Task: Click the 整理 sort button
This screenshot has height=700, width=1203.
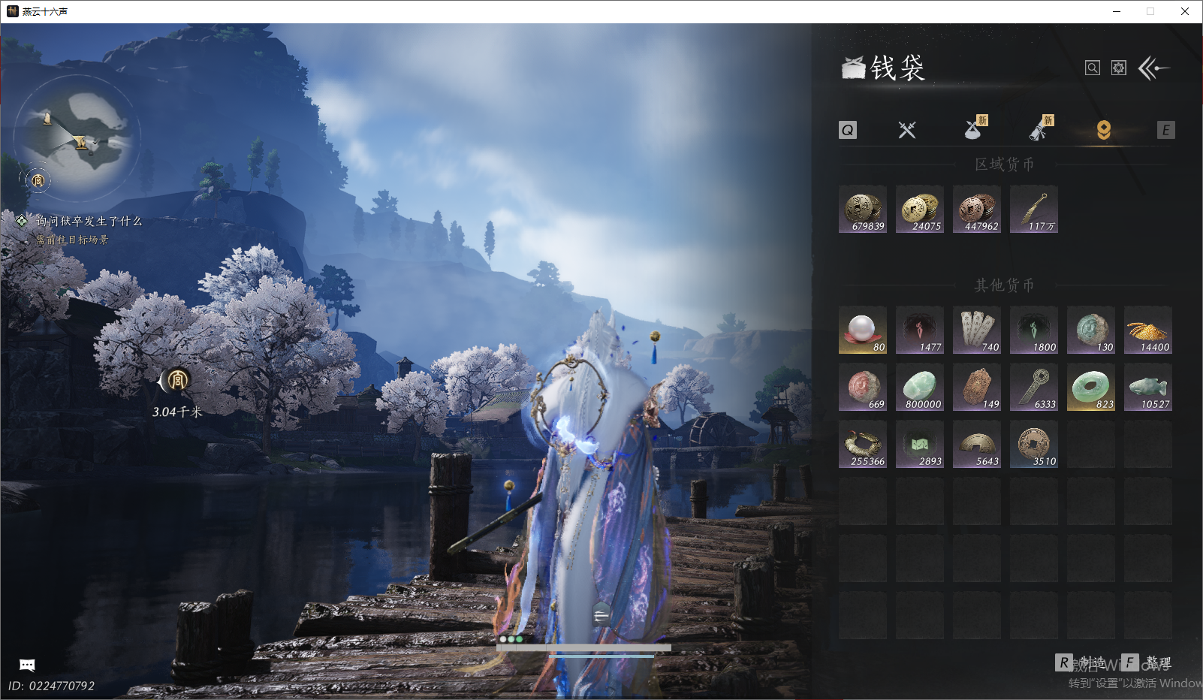Action: [1147, 662]
